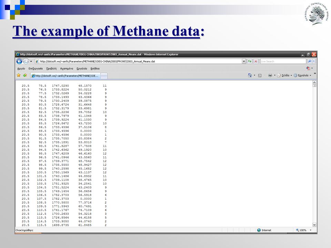Click the Add to Favorites star-plus icon
Screen dimensions: 331x248
pos(25,75)
